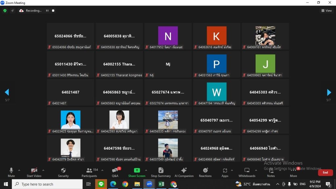
Task: Start Video camera toggle
Action: 34,173
